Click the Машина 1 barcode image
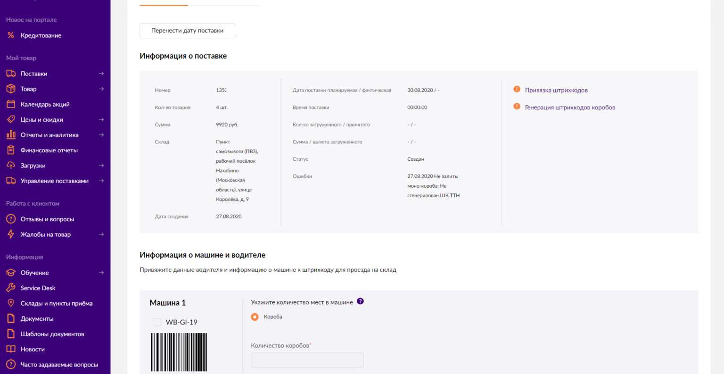The width and height of the screenshot is (724, 374). coord(179,352)
